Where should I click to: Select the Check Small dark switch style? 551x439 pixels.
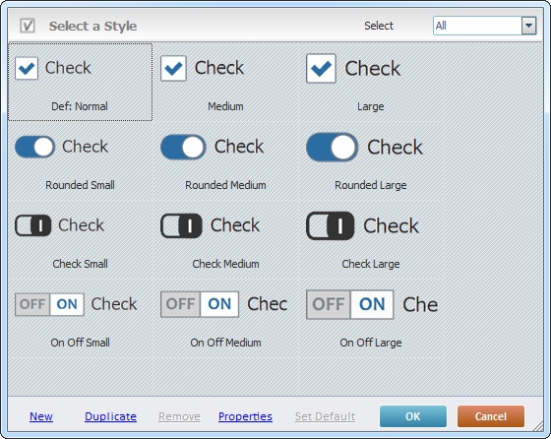click(80, 240)
